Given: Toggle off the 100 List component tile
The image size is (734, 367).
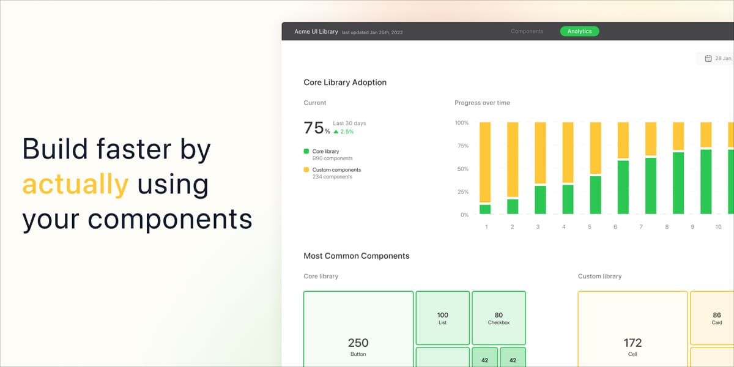Looking at the screenshot, I should coord(442,318).
